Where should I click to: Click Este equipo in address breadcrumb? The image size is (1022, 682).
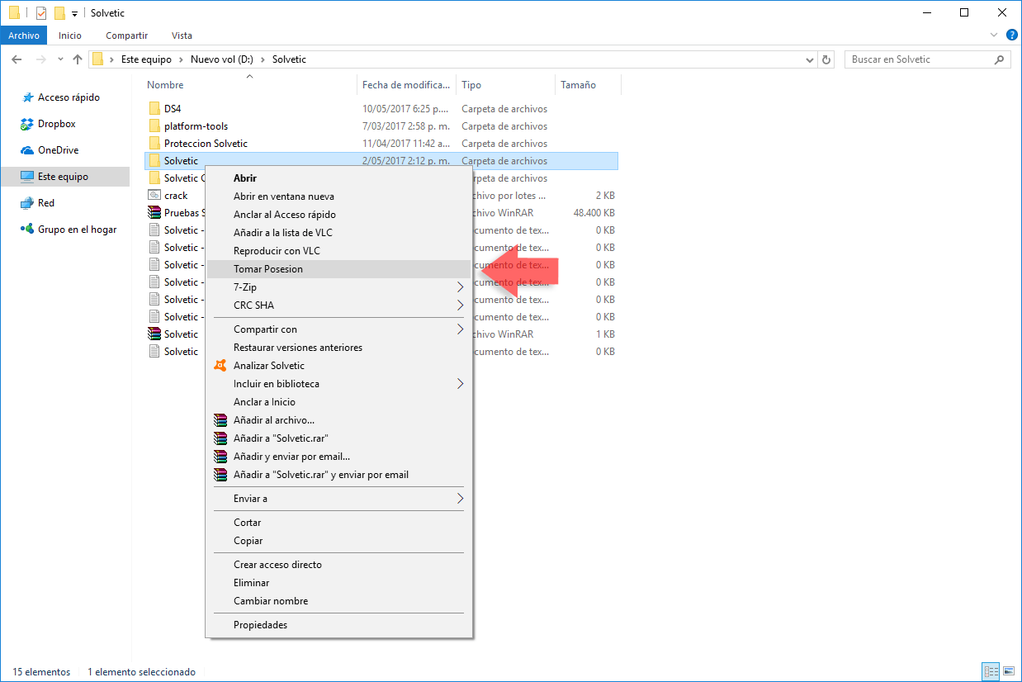(146, 59)
